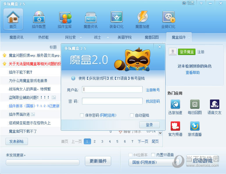226x174 pixels.
Task: Open the 国服(网易原版) version dropdown
Action: pos(154,162)
